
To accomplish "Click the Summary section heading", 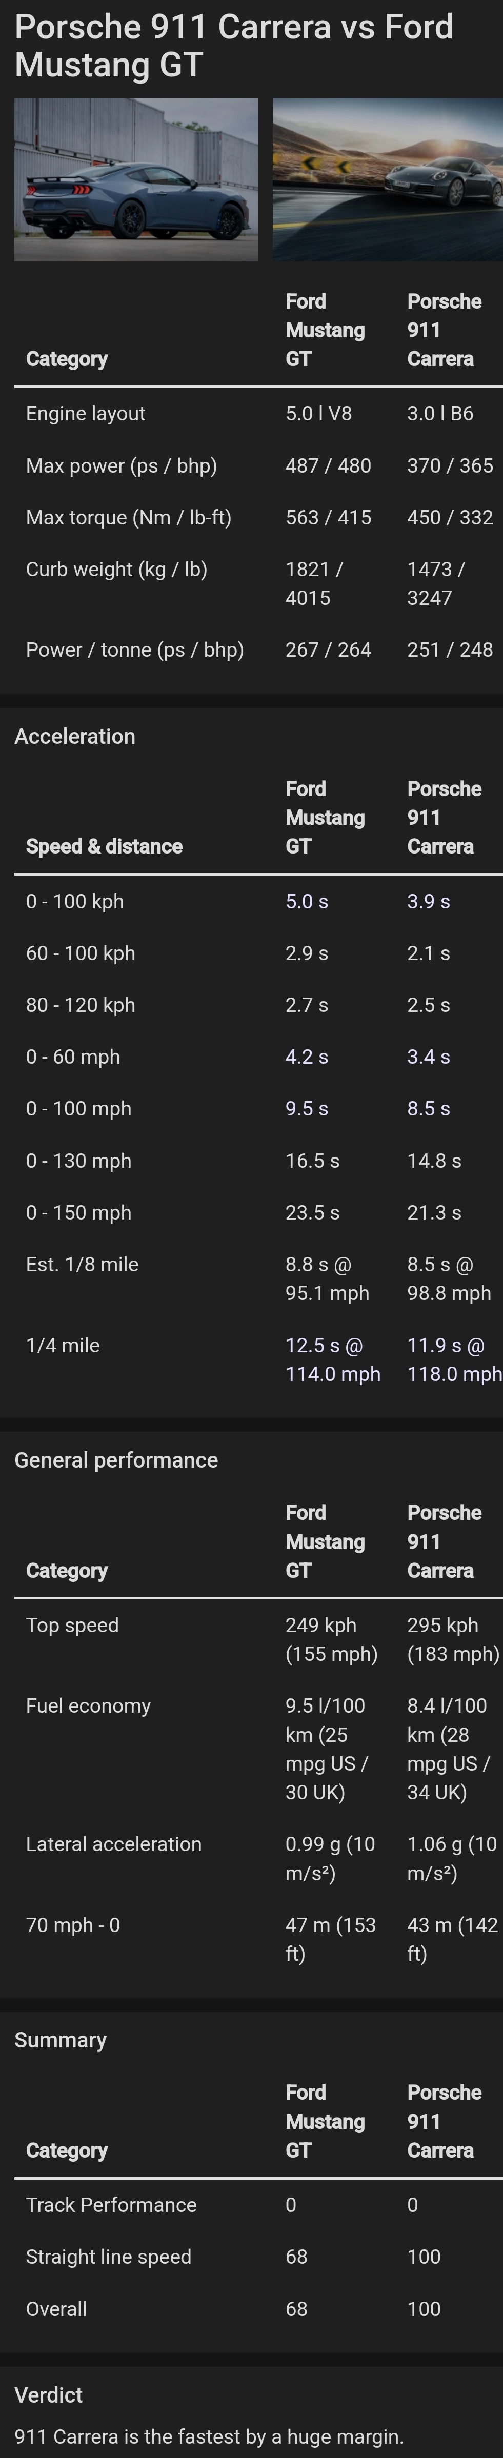I will pos(60,2040).
